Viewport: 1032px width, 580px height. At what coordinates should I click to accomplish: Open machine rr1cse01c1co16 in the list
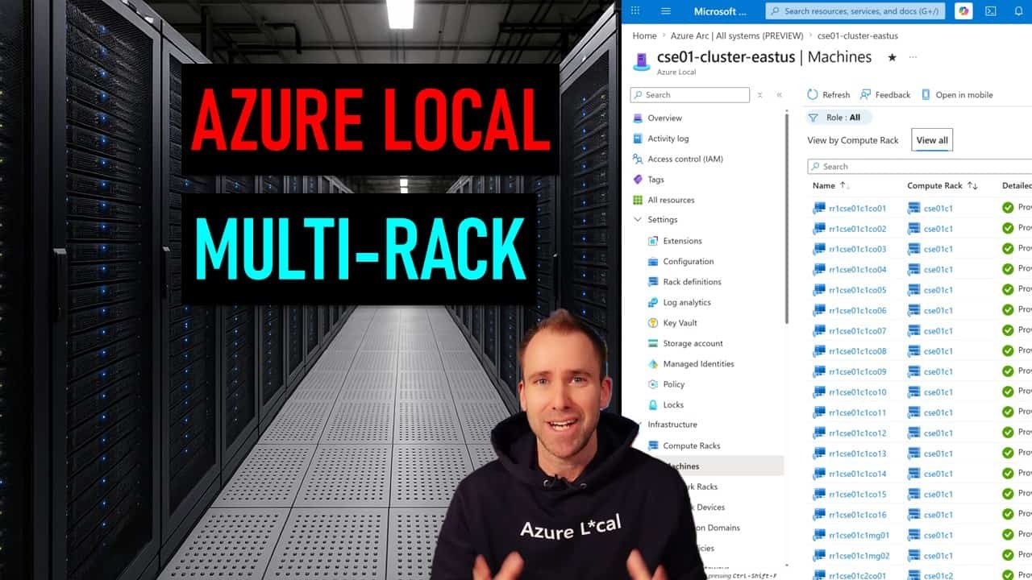pyautogui.click(x=857, y=515)
